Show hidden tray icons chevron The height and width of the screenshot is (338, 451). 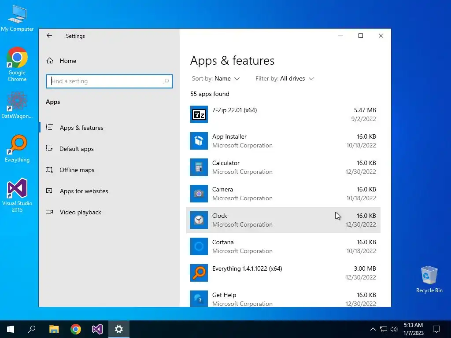(373, 329)
